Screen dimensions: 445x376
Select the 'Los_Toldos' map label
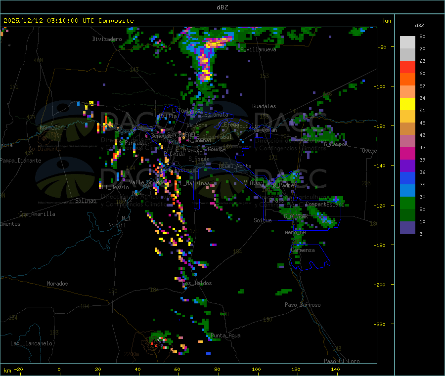pos(197,283)
